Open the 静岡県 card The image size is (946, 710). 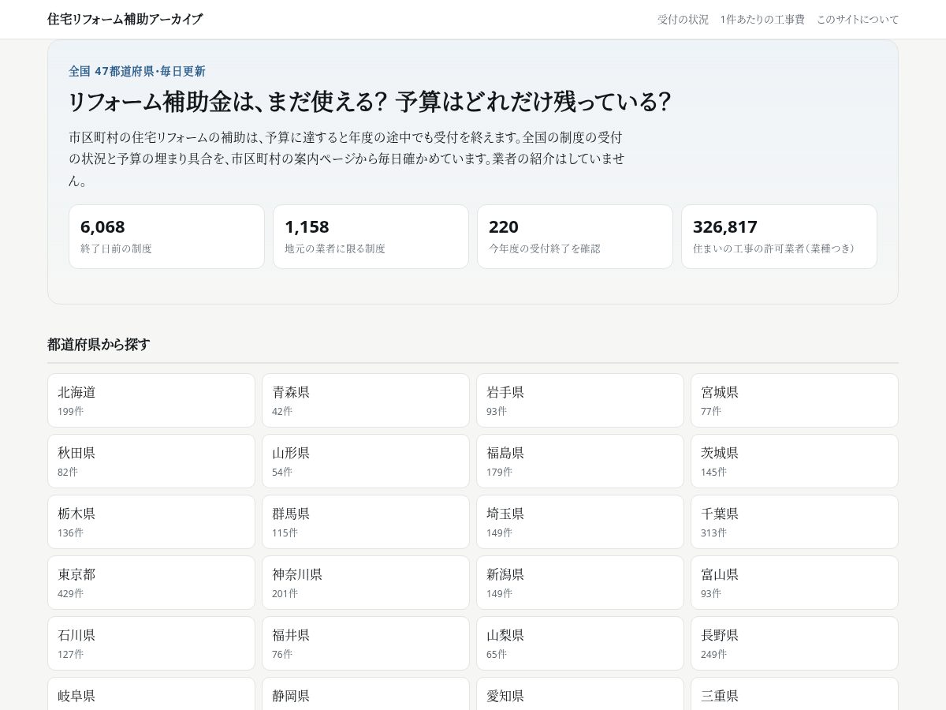366,693
